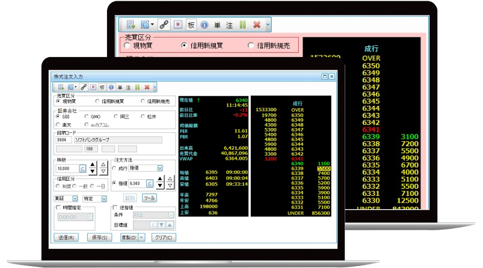Screen dimensions: 483x268
Task: Click the stock code field showing 9984
Action: tap(64, 140)
